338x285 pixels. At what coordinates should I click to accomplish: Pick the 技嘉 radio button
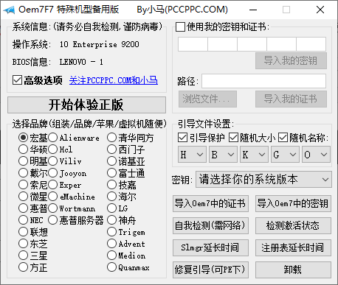[111, 185]
